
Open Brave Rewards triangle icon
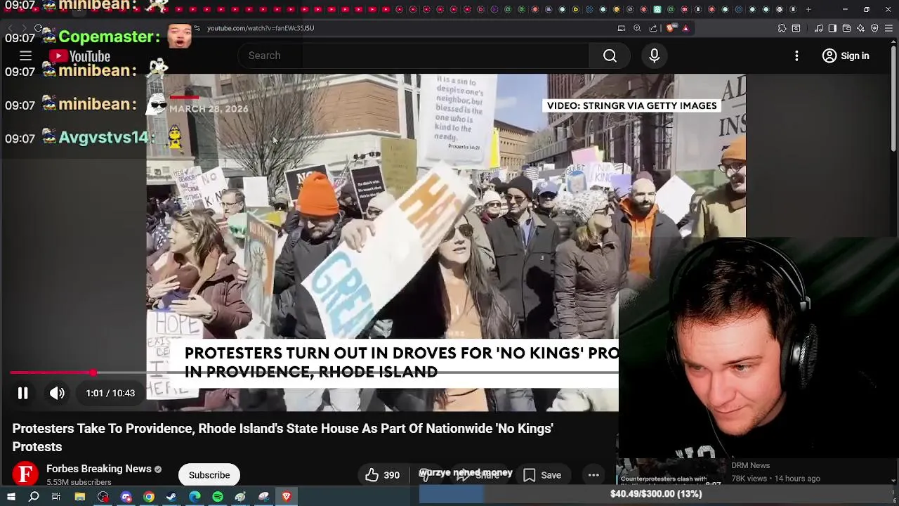point(685,28)
